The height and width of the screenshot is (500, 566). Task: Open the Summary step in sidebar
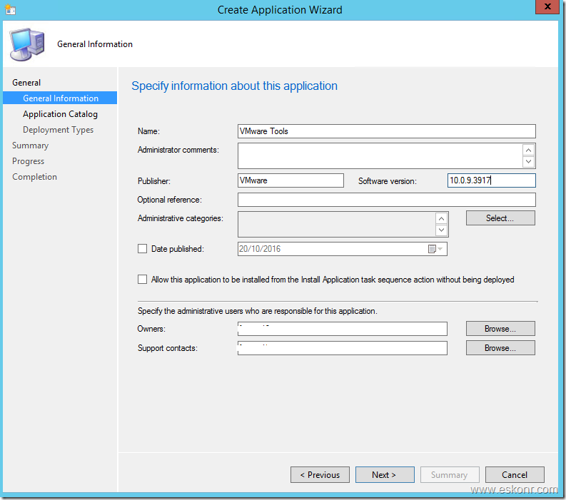pyautogui.click(x=30, y=146)
